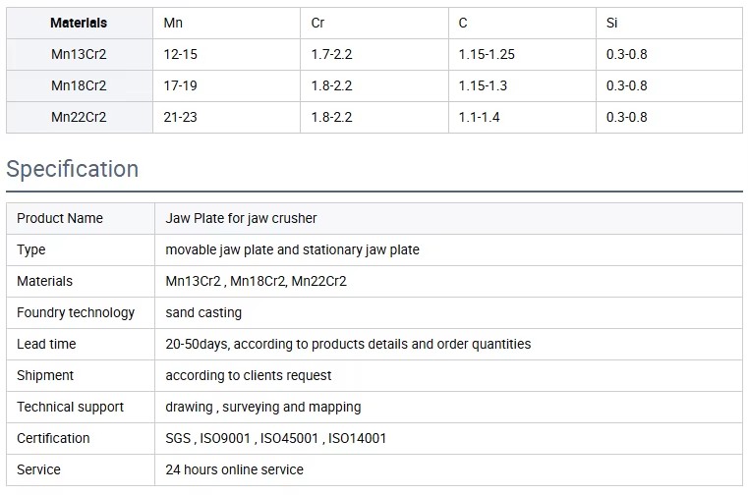Click the movable jaw plate type description
This screenshot has width=748, height=495.
click(x=292, y=249)
